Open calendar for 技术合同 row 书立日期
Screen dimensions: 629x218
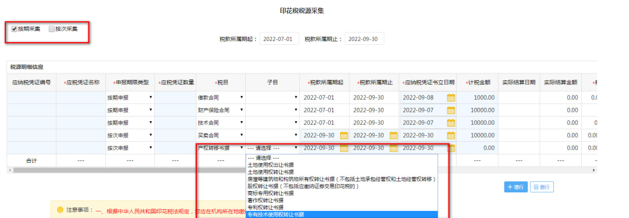pos(451,123)
